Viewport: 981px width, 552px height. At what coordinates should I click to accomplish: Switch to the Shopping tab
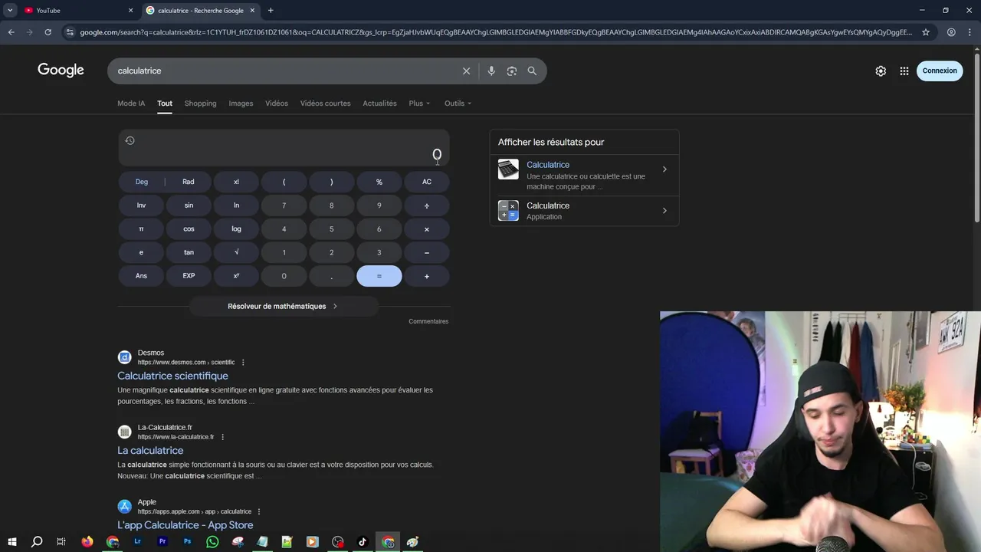200,103
